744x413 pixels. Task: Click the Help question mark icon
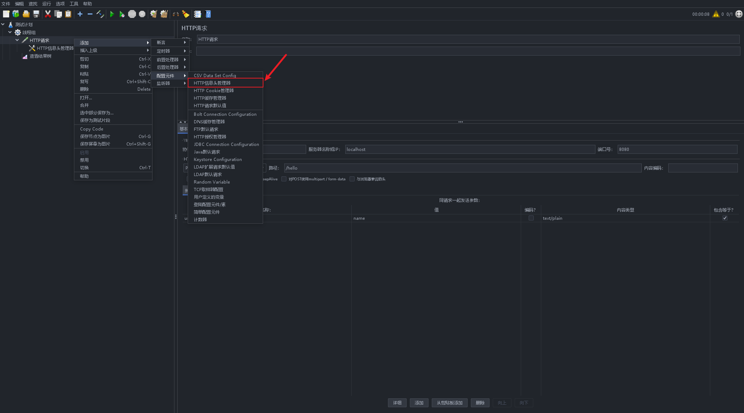[x=208, y=14]
